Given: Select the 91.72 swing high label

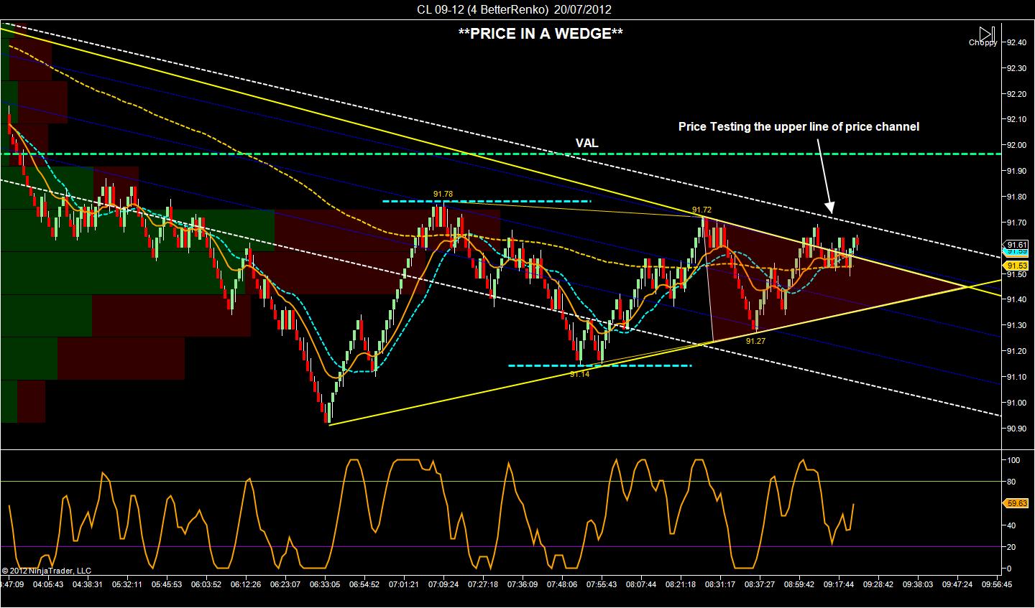Looking at the screenshot, I should pyautogui.click(x=702, y=210).
